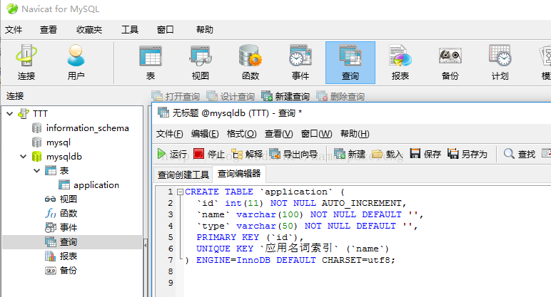Click 打开查询 (Open Query) button
This screenshot has height=297, width=551.
point(176,96)
